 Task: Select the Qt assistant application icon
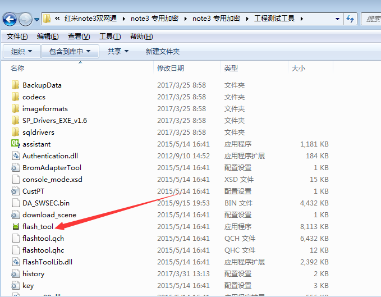pyautogui.click(x=15, y=144)
